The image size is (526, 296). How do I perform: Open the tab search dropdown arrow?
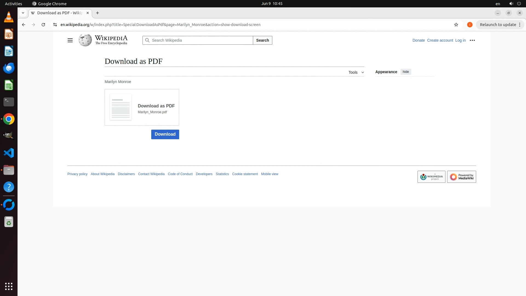23,13
